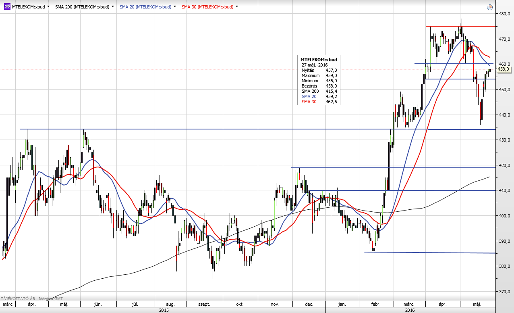Click the 400,0 price axis label
Screen dimensions: 514x313
505,216
